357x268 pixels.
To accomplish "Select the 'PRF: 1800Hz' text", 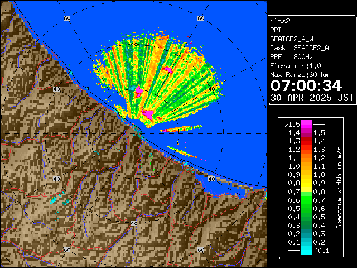I will (x=292, y=57).
